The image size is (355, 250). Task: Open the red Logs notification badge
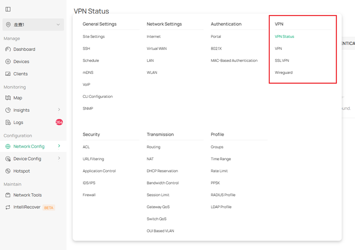(59, 122)
